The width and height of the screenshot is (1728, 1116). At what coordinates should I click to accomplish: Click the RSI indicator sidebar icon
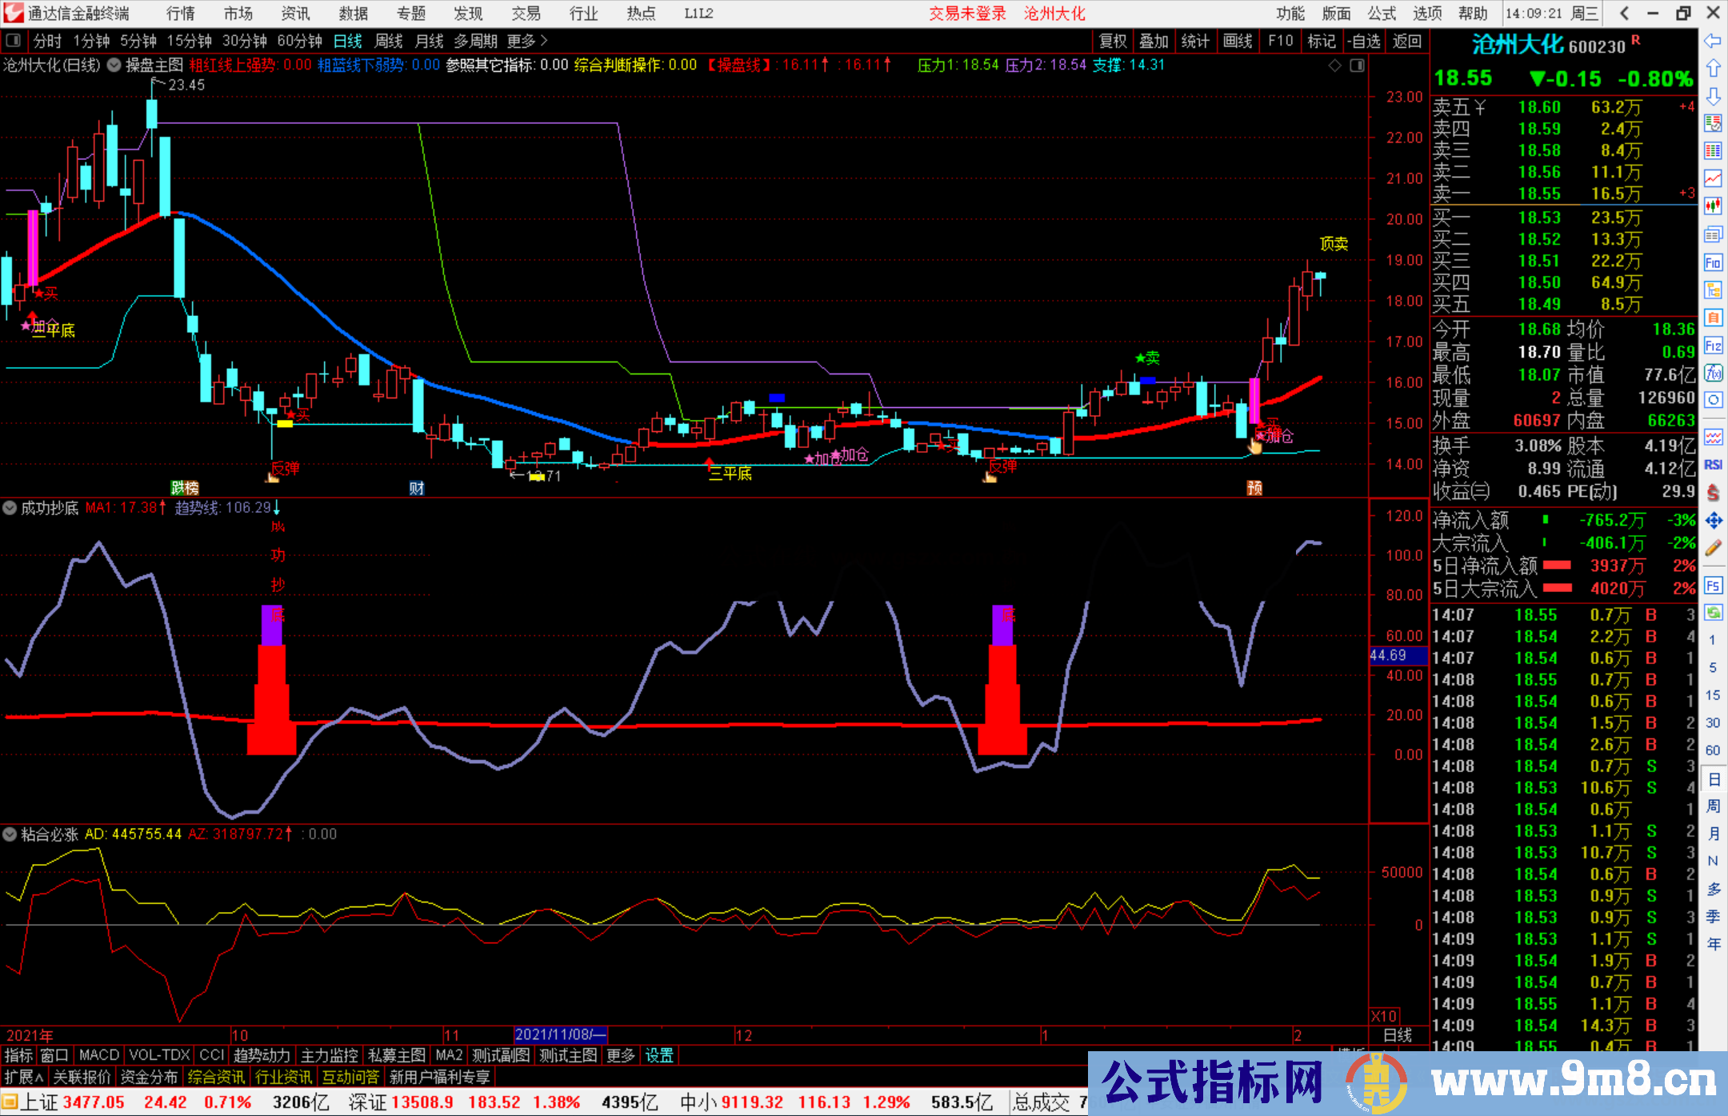click(x=1713, y=465)
